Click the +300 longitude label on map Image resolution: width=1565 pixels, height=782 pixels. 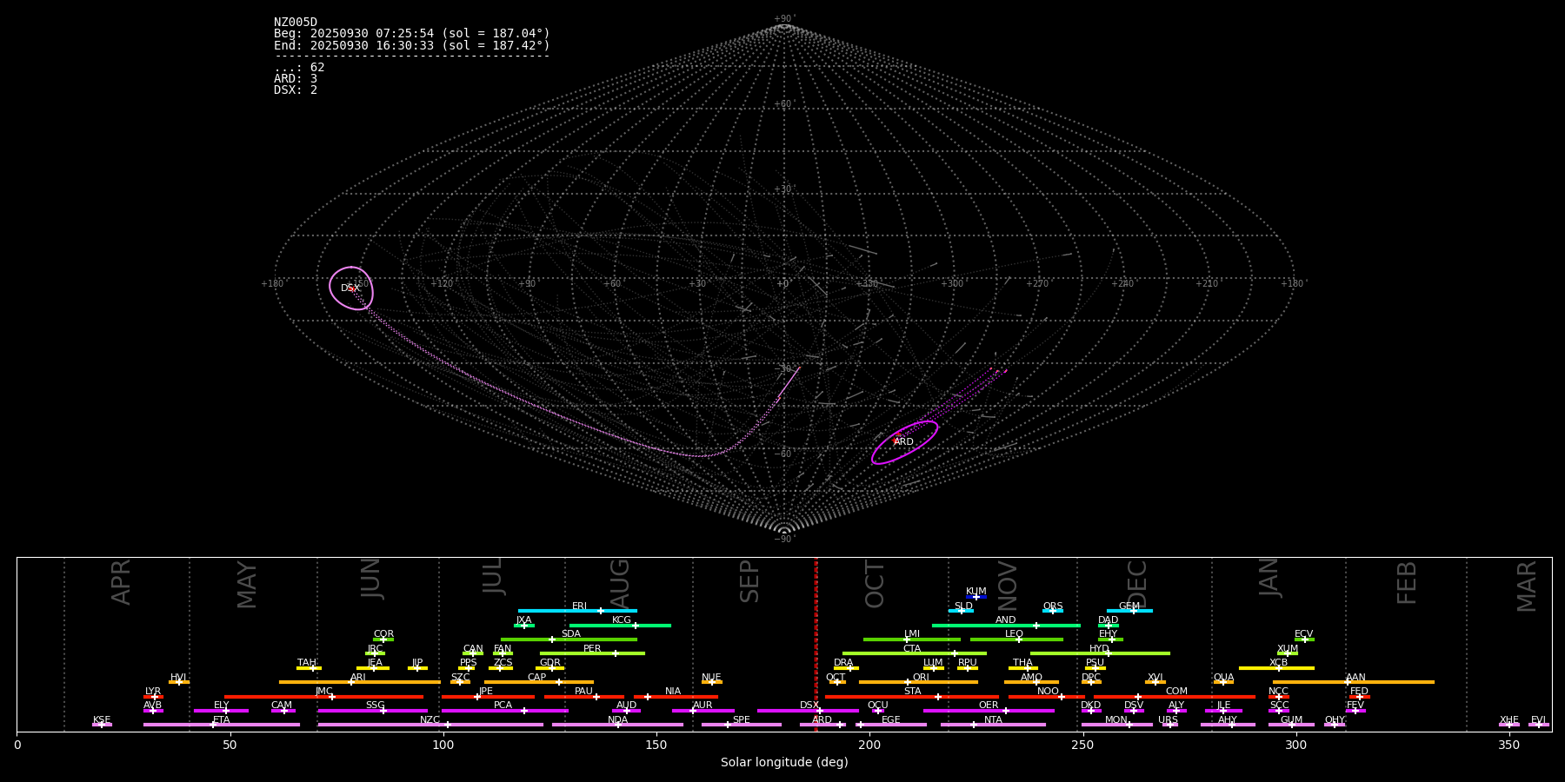[x=952, y=283]
